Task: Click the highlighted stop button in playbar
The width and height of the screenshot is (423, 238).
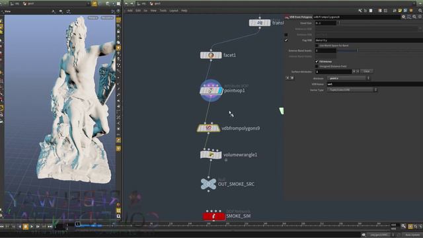Action: tap(26, 227)
